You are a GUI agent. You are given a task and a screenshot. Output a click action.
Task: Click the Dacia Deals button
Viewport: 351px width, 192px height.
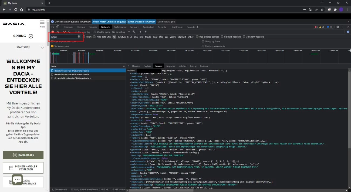pos(23,155)
